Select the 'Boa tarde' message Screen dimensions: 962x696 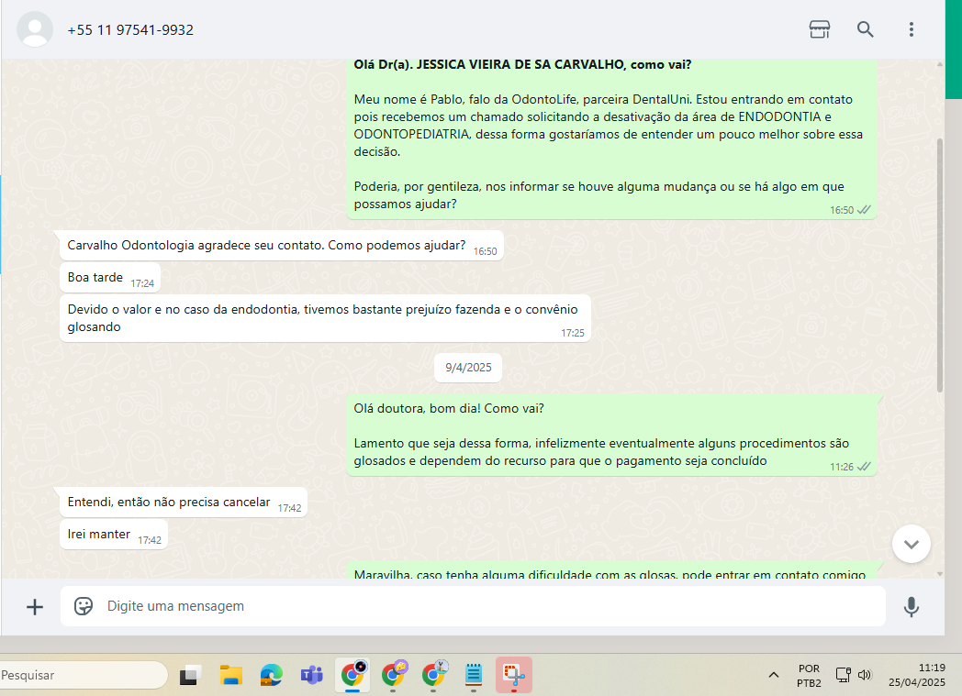point(110,278)
